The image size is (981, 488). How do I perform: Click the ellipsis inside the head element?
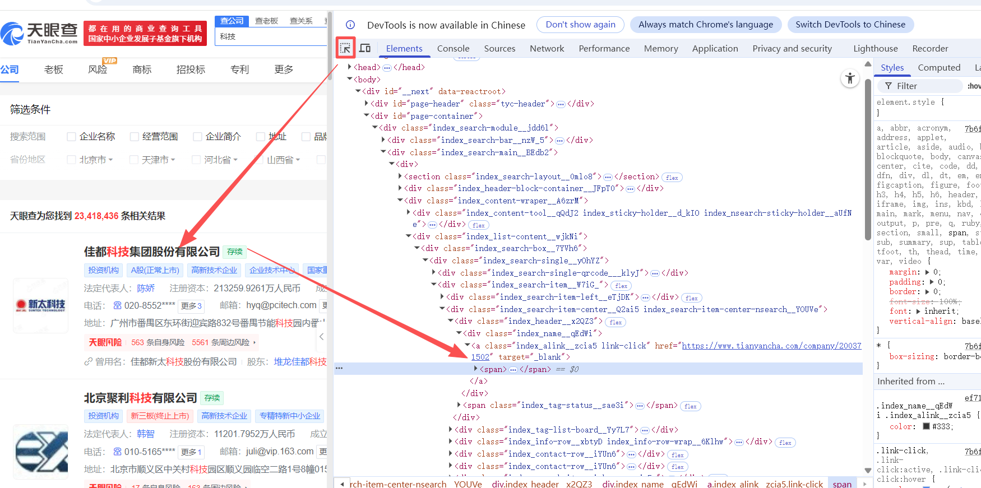387,68
